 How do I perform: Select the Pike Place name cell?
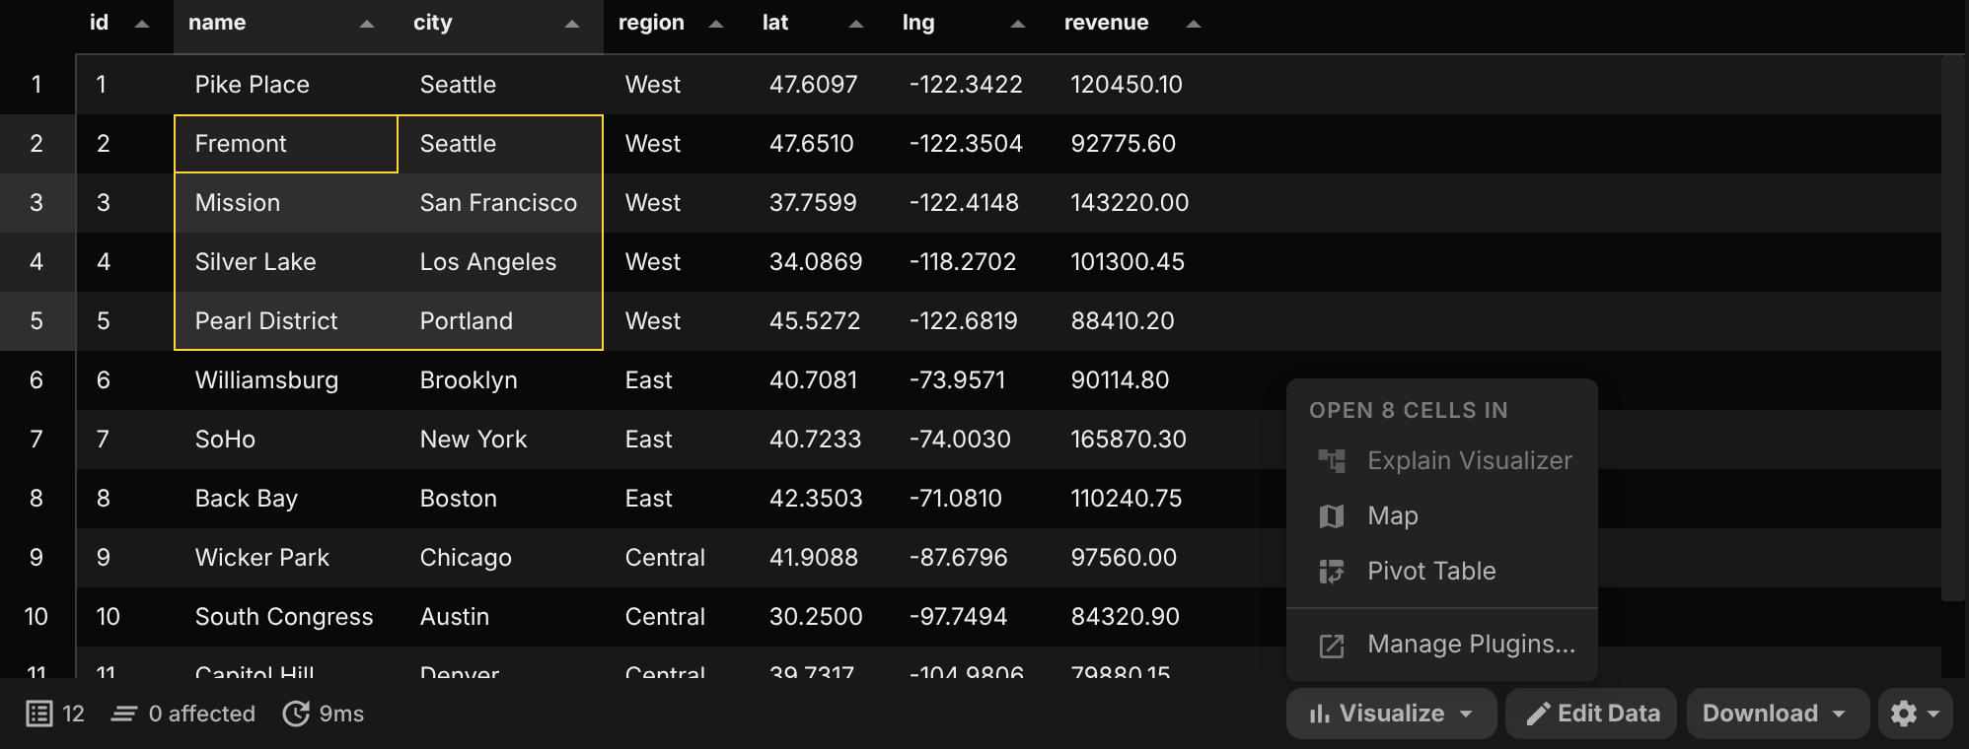click(286, 85)
